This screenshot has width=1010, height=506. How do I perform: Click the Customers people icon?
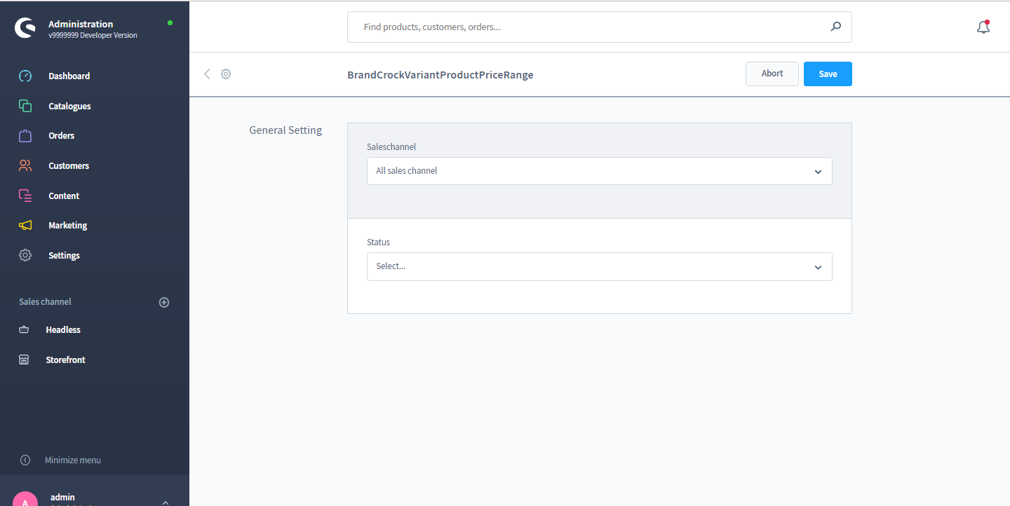25,165
